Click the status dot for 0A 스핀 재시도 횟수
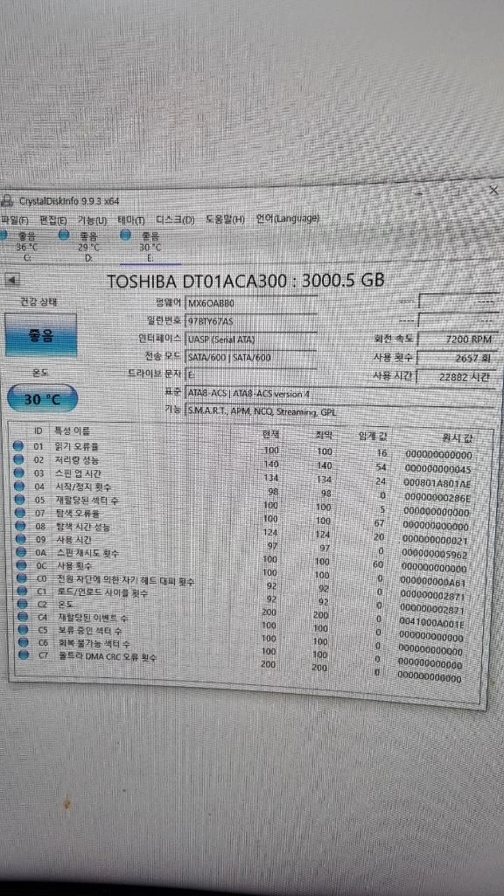 (x=21, y=552)
